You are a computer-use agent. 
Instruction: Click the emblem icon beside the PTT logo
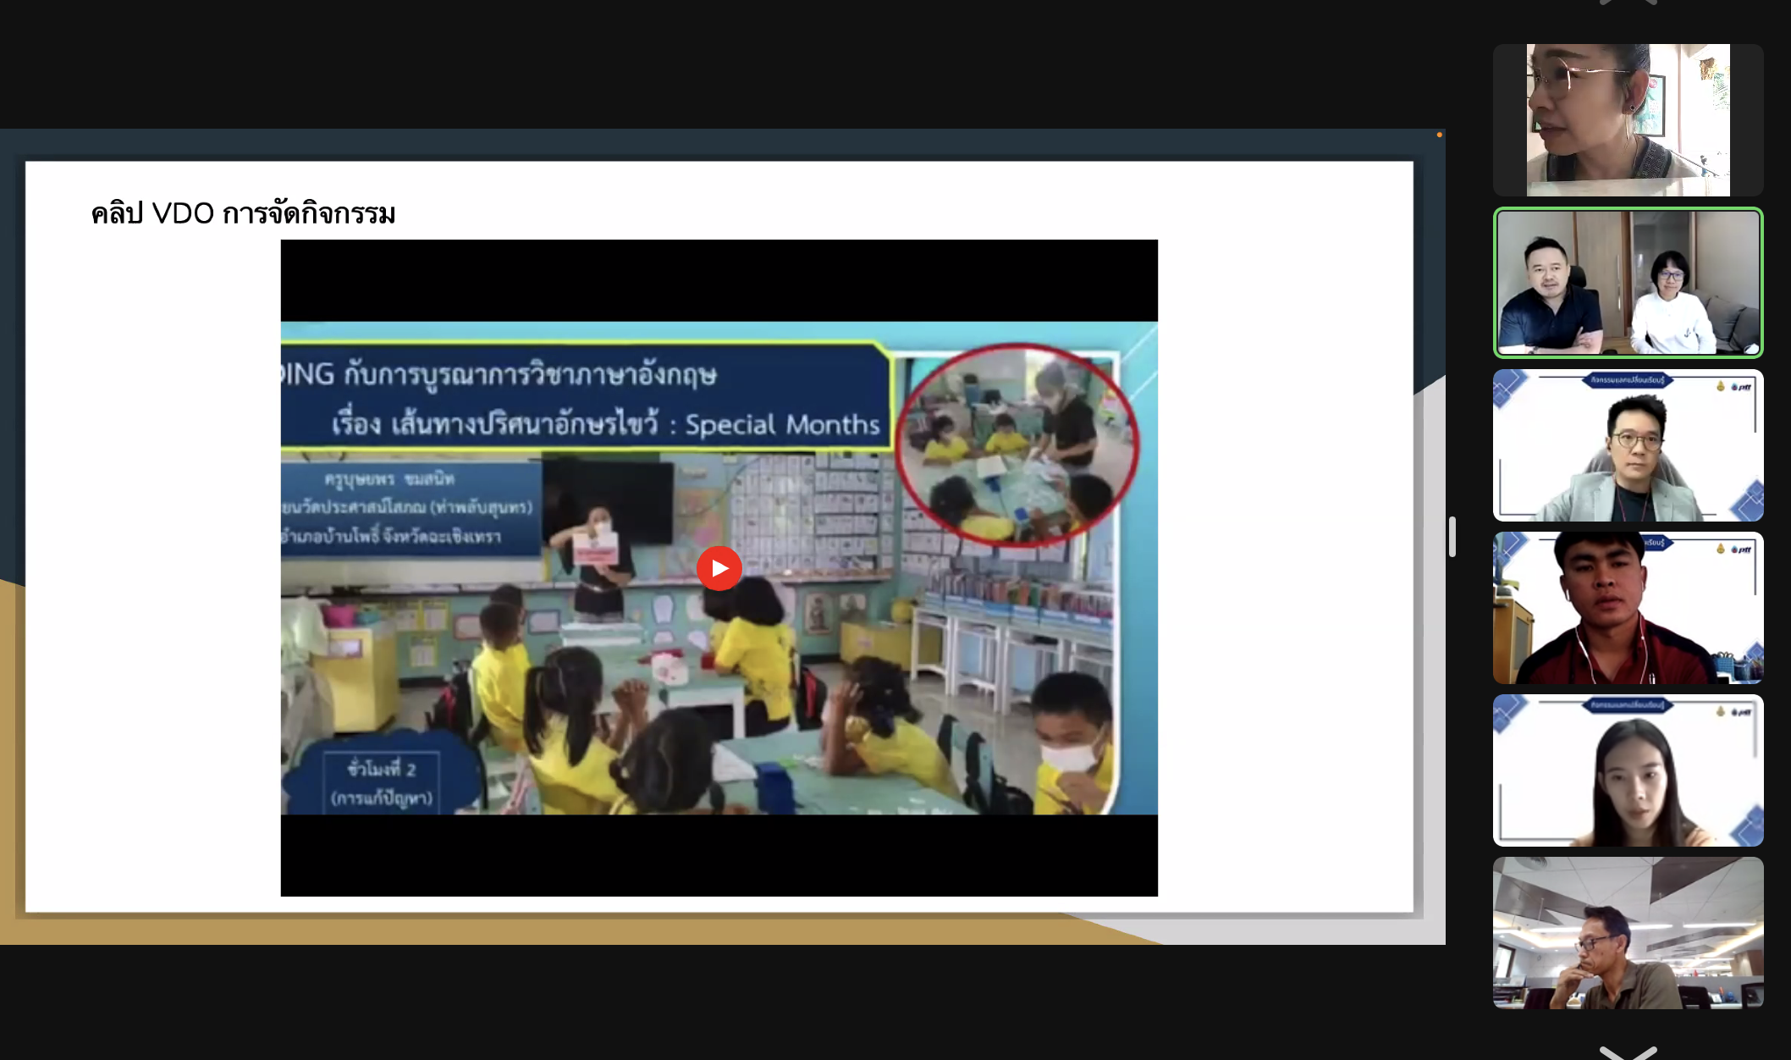[x=1721, y=384]
